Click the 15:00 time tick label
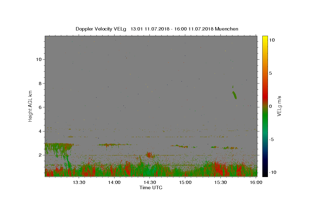 pos(185,182)
